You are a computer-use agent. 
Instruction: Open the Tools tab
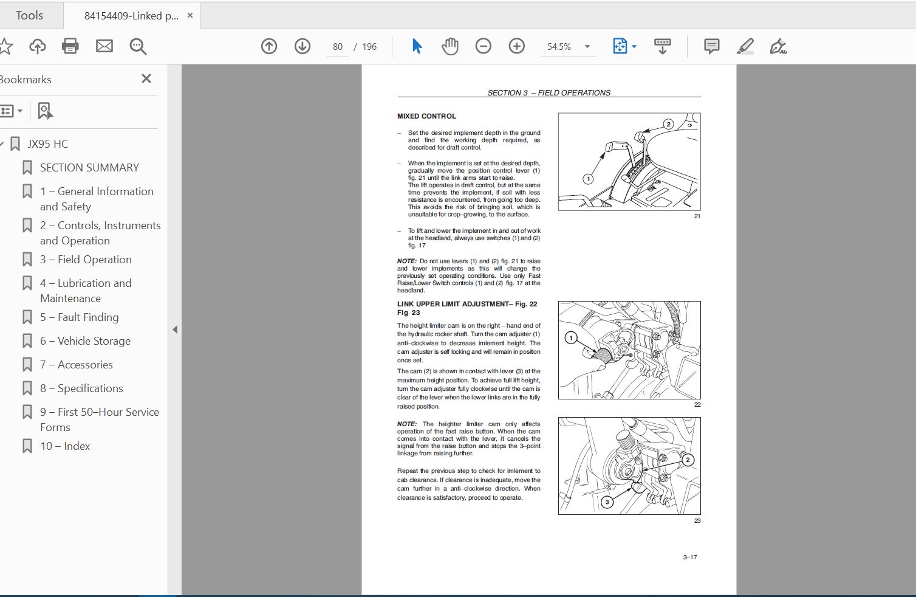coord(29,15)
